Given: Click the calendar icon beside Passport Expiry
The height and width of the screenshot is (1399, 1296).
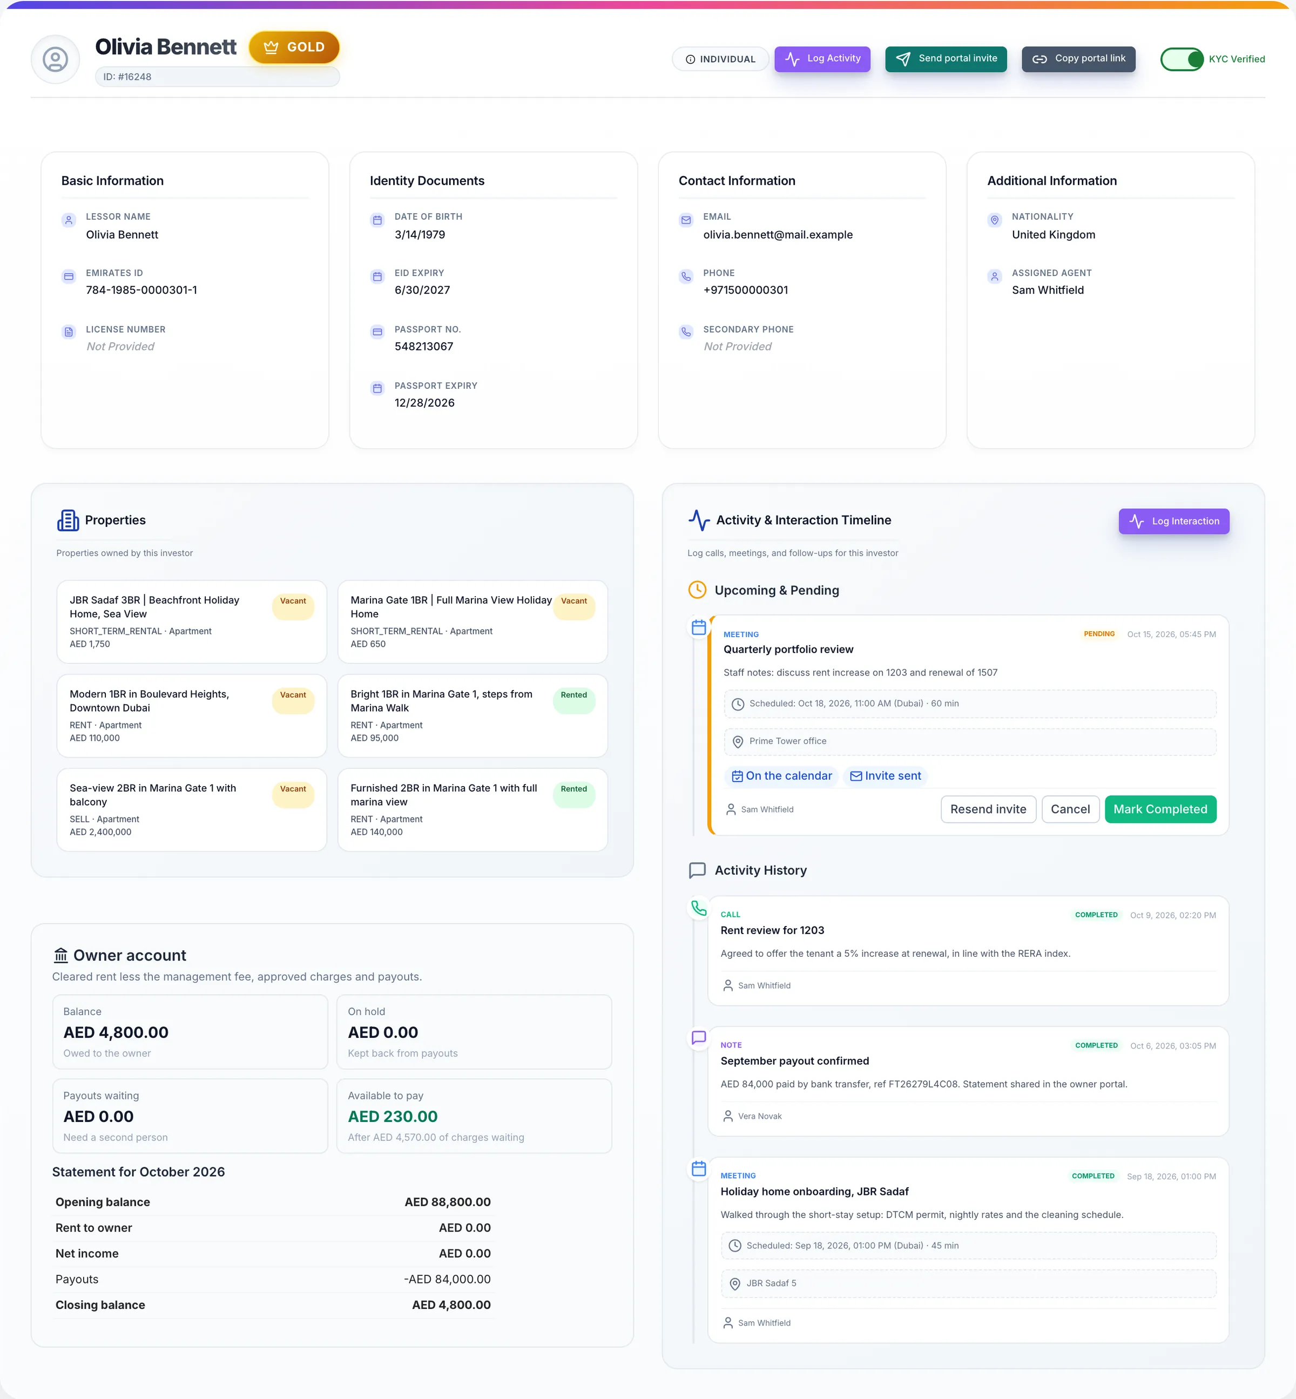Looking at the screenshot, I should pos(377,389).
